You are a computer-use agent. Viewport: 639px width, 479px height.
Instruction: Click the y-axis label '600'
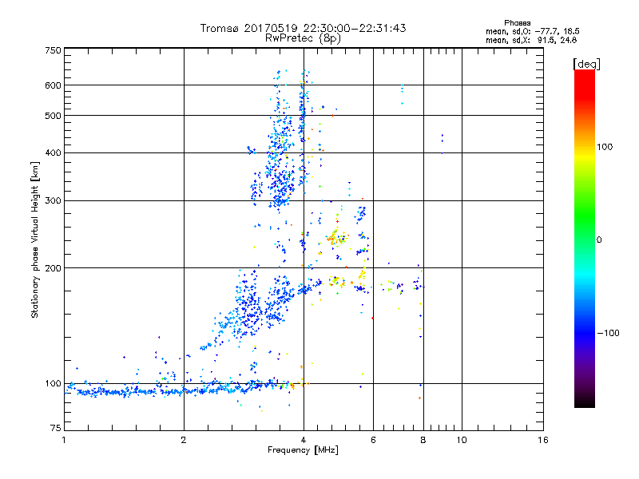click(x=53, y=85)
